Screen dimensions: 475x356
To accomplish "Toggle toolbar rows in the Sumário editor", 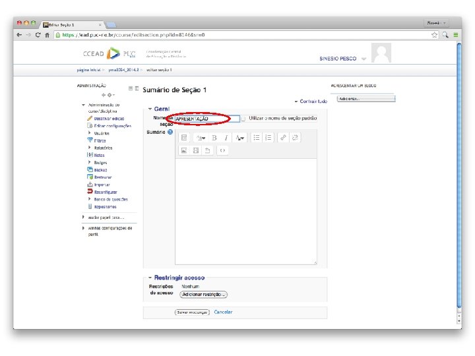I will point(184,138).
